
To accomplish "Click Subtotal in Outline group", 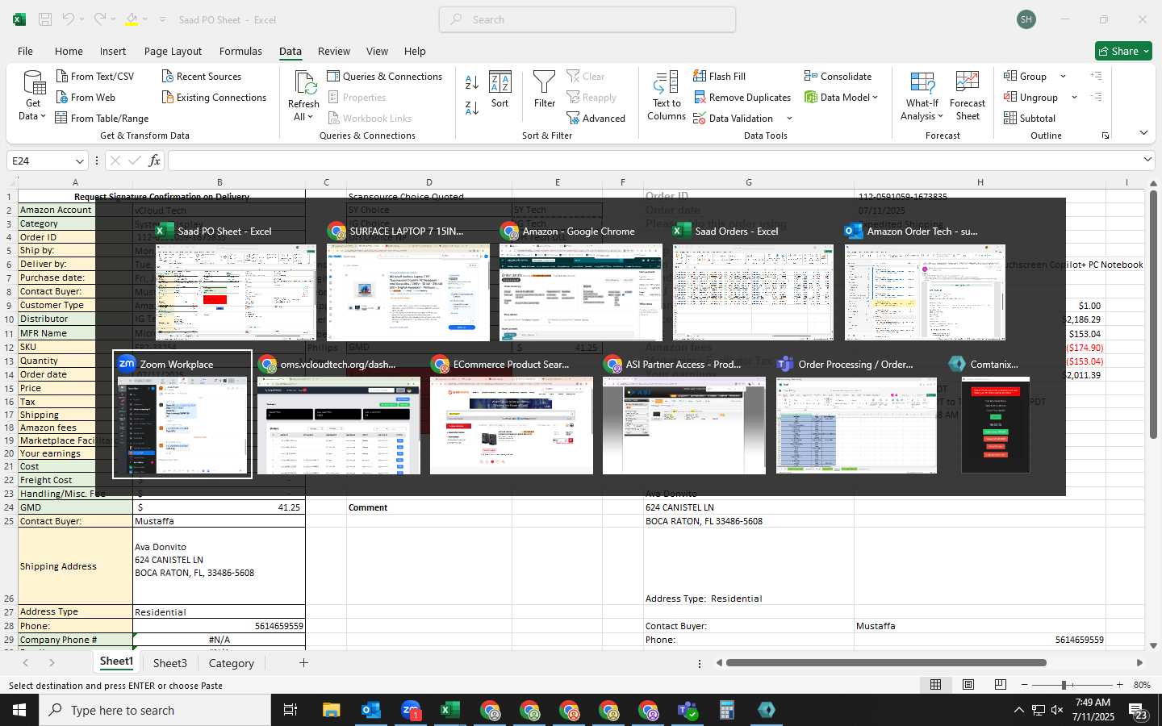I will point(1030,118).
